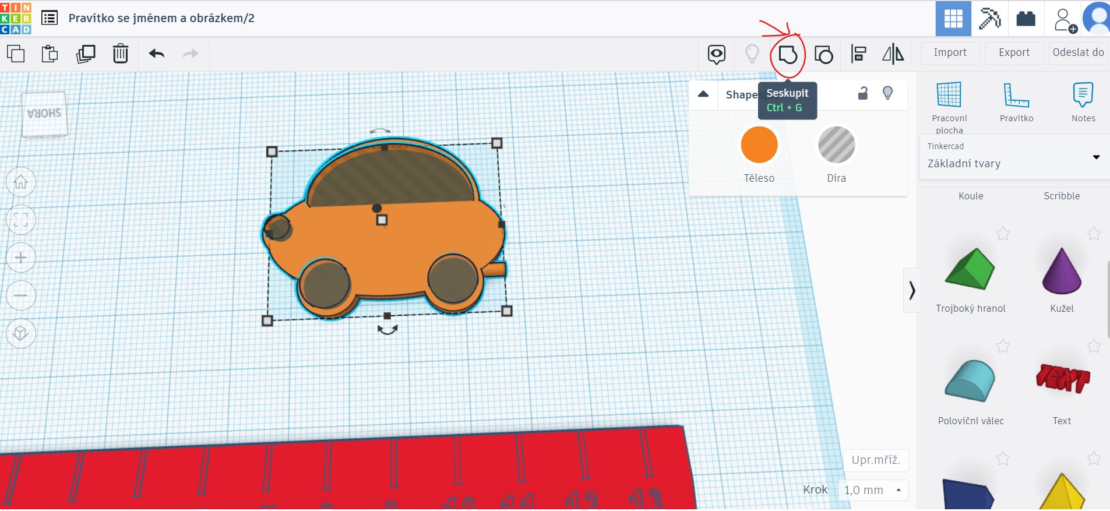Collapse the Shape inspector panel

pyautogui.click(x=703, y=94)
